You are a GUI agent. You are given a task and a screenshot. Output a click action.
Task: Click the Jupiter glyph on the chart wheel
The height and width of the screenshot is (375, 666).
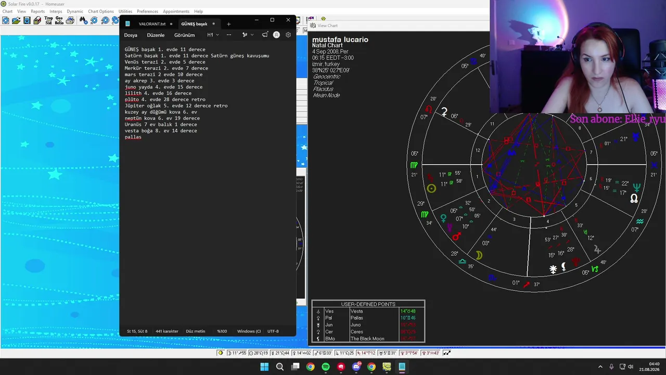coord(597,251)
